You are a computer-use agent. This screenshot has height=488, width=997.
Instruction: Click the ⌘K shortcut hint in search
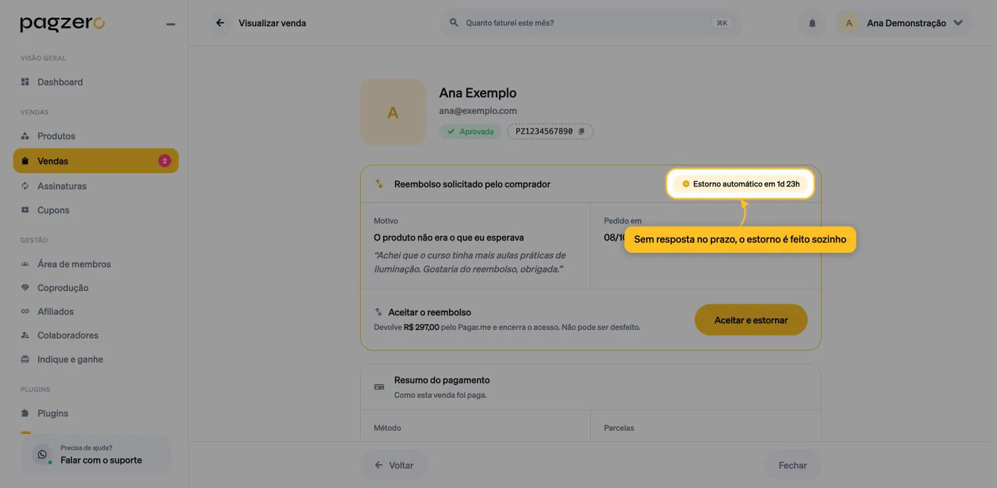722,23
